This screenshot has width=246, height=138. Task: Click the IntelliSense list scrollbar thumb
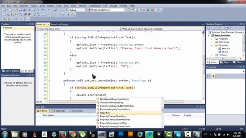point(162,110)
